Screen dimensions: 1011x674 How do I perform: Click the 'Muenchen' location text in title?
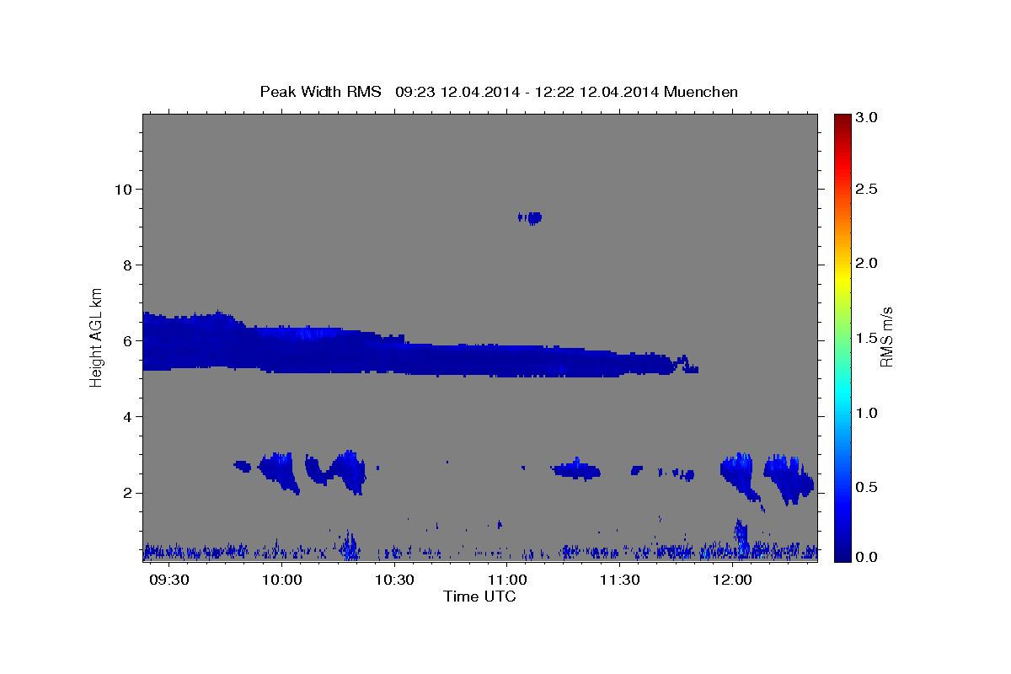click(x=701, y=91)
